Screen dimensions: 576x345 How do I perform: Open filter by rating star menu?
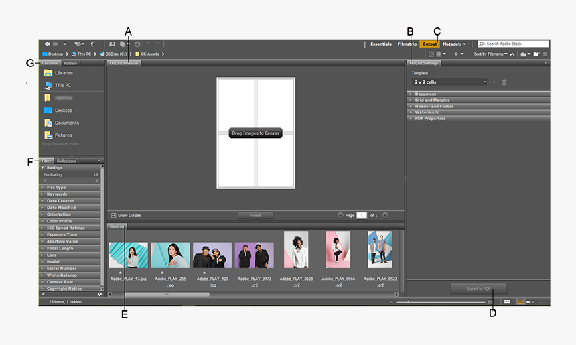click(458, 54)
